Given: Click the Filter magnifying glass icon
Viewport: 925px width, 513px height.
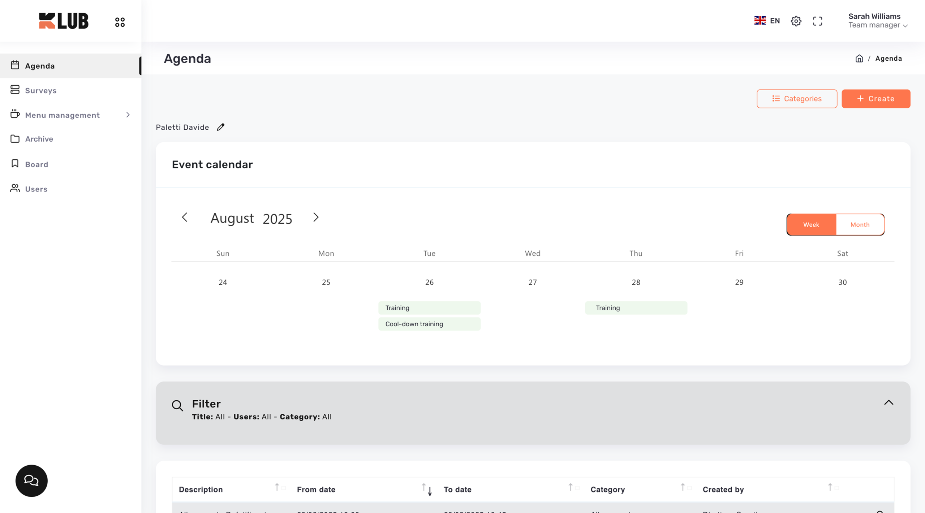Looking at the screenshot, I should tap(177, 406).
